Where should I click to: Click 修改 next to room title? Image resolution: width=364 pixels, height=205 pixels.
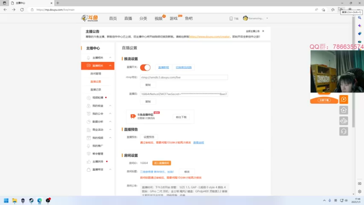pos(187,172)
